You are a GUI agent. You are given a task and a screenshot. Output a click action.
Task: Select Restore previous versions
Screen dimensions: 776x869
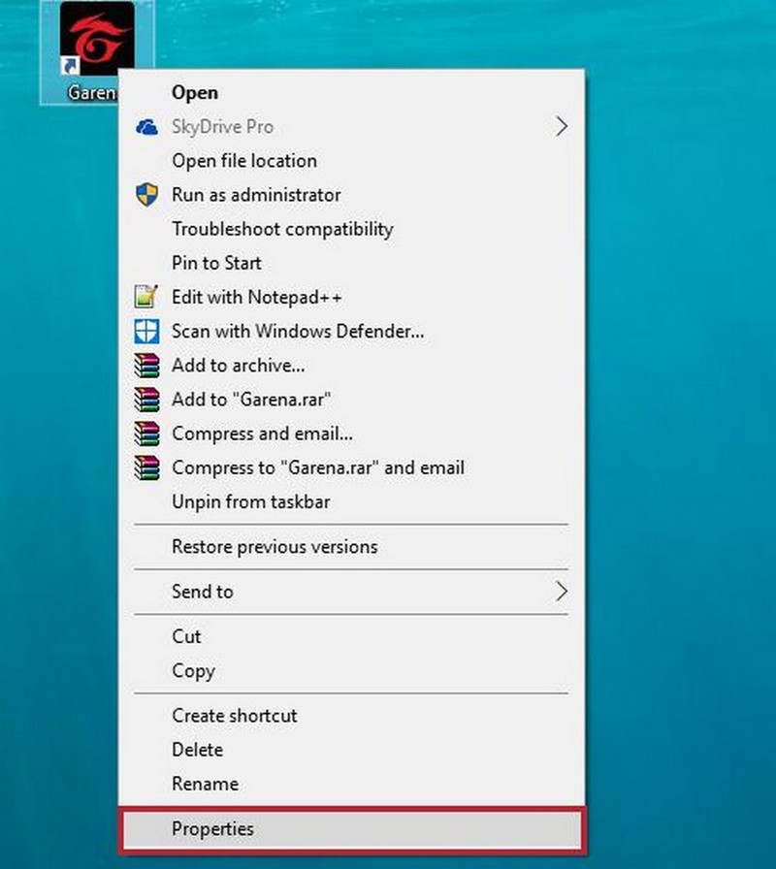point(351,547)
